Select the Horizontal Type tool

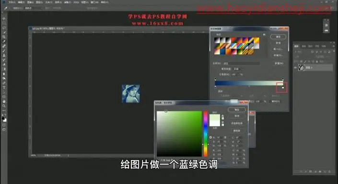point(4,87)
